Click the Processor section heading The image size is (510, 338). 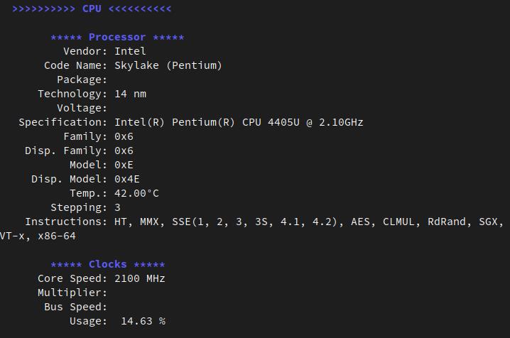tap(117, 37)
